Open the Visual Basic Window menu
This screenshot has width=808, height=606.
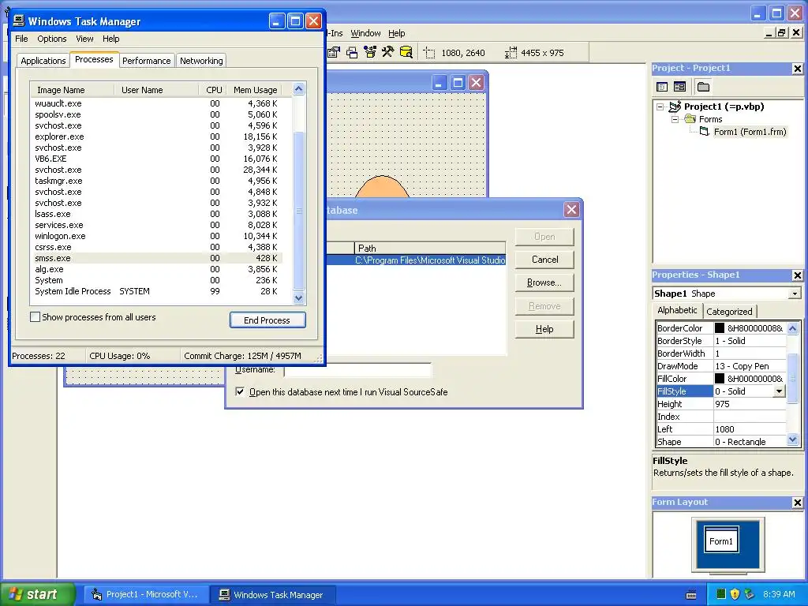(365, 33)
